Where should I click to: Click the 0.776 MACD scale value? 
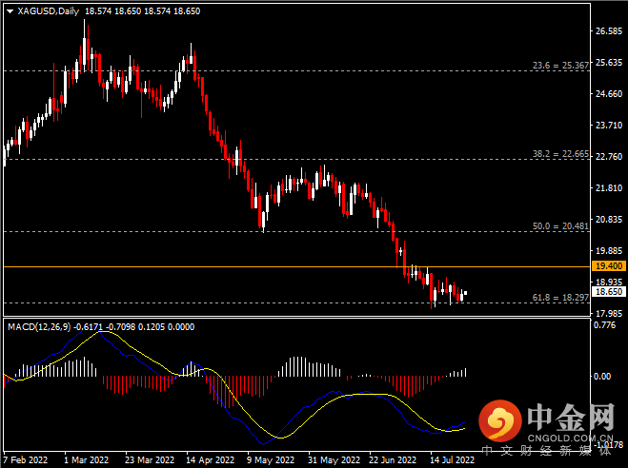(x=605, y=325)
